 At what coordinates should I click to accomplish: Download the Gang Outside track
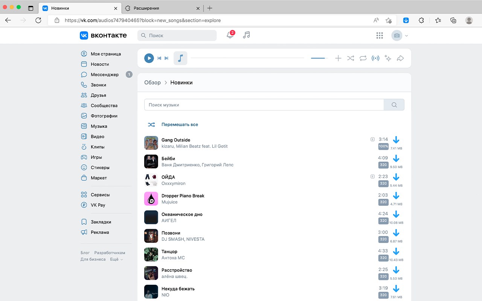click(x=396, y=140)
